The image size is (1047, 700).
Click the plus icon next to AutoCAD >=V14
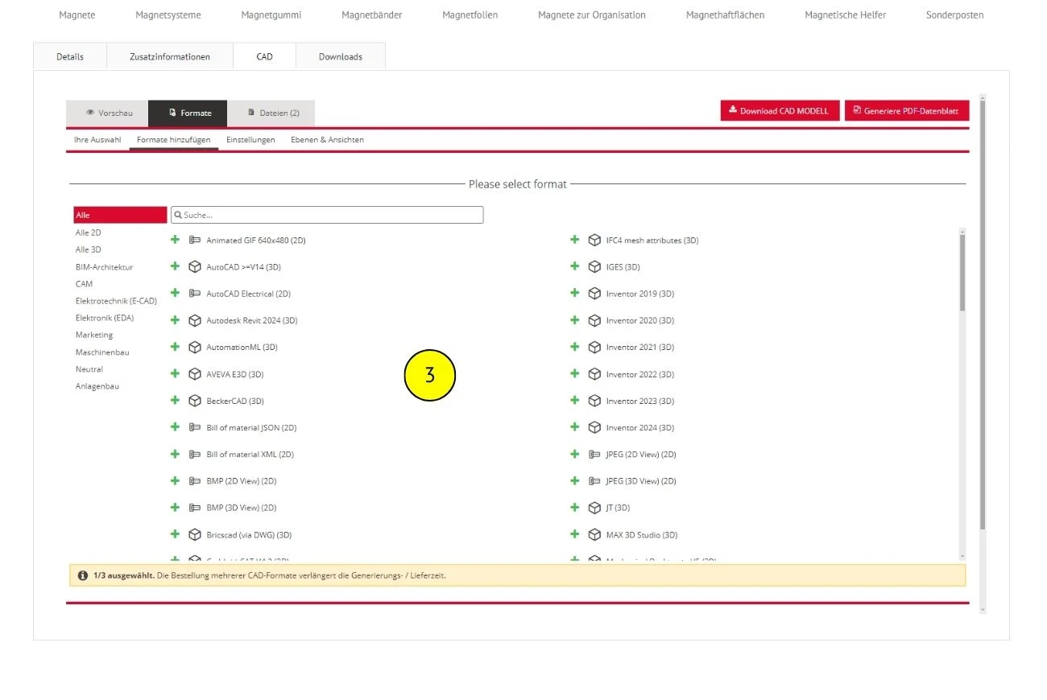point(175,266)
